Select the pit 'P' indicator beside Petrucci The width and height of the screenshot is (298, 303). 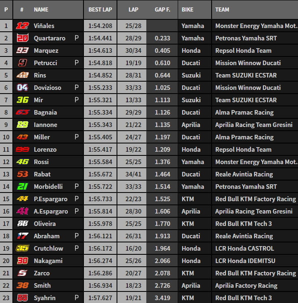click(x=76, y=63)
